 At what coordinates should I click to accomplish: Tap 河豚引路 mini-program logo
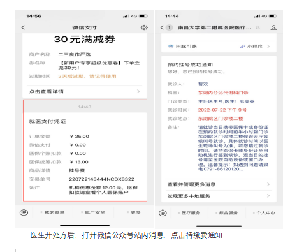pyautogui.click(x=171, y=47)
